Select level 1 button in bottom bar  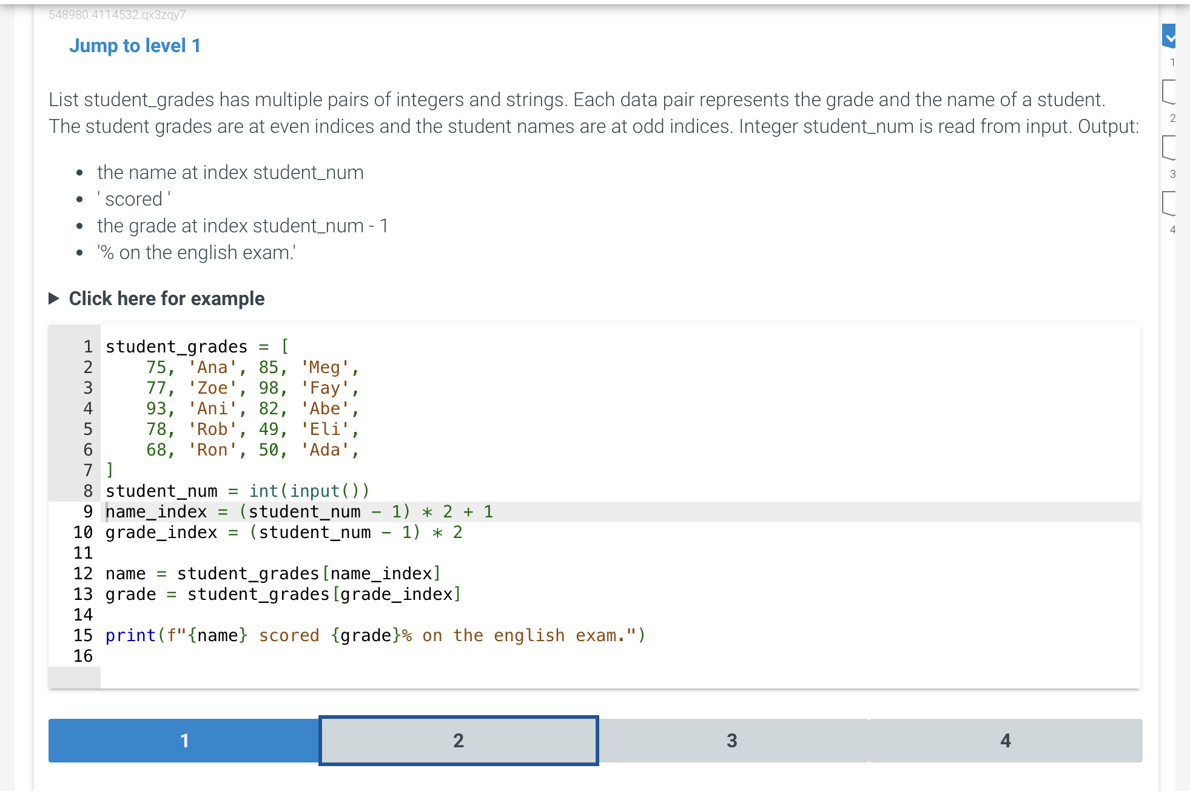click(x=184, y=740)
